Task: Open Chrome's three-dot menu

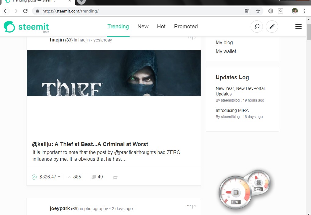Action: pos(305,11)
